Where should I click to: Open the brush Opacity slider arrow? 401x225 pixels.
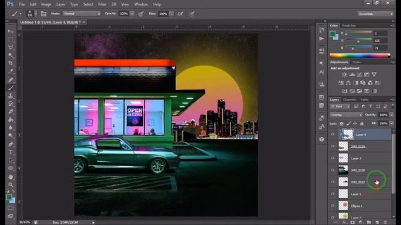pos(132,14)
